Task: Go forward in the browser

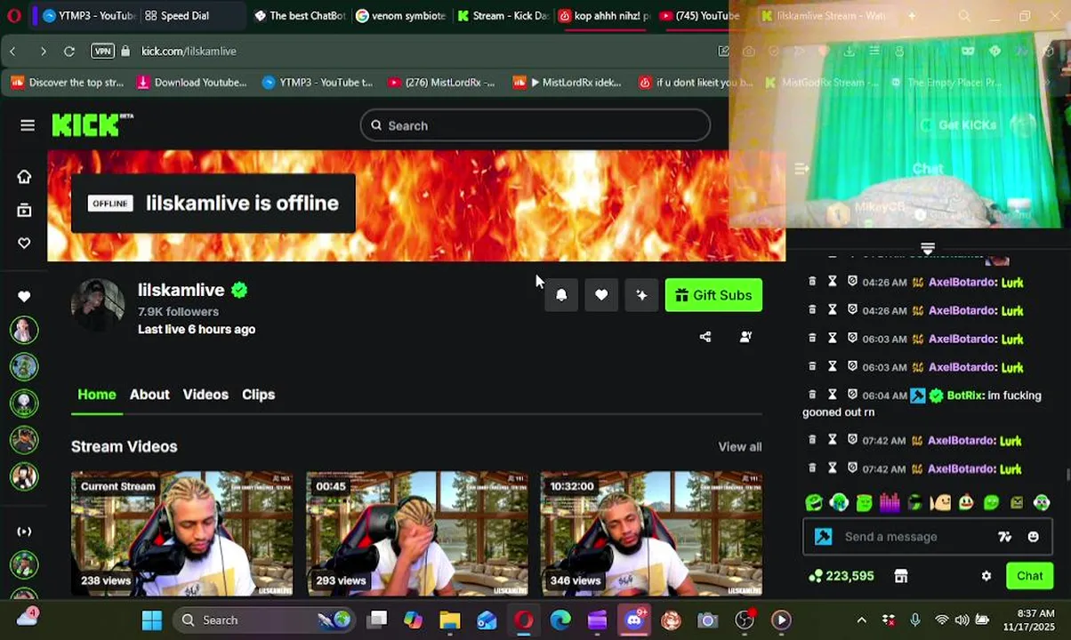Action: pyautogui.click(x=43, y=51)
